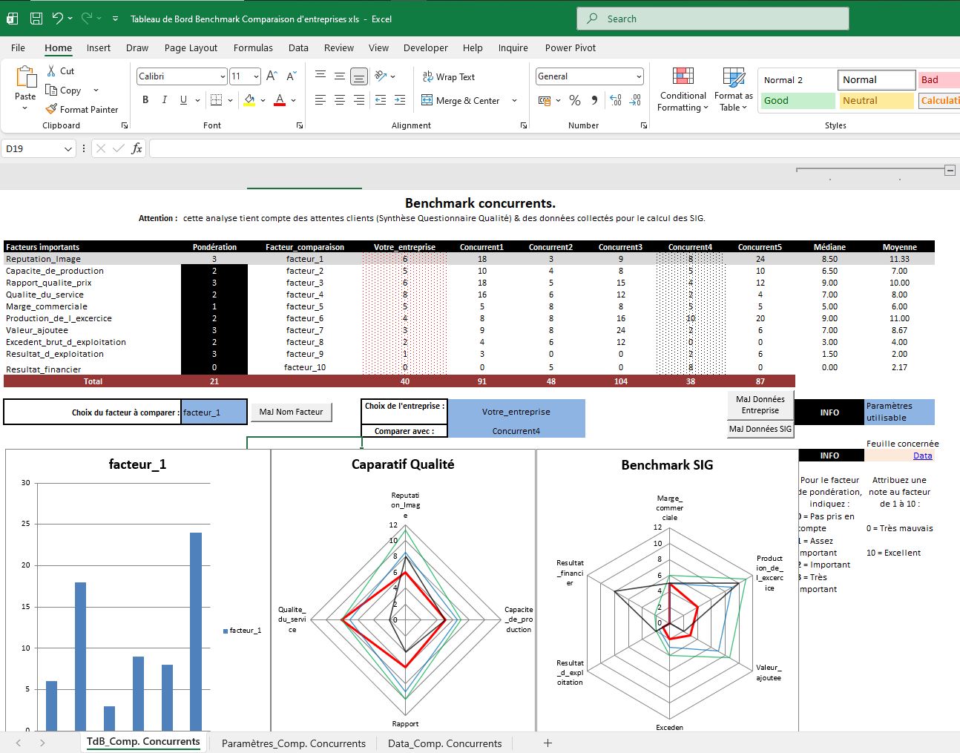This screenshot has height=753, width=960.
Task: Click the Insert Function fx icon
Action: coord(137,148)
